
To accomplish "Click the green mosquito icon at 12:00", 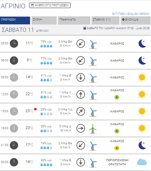I will point(117,97).
